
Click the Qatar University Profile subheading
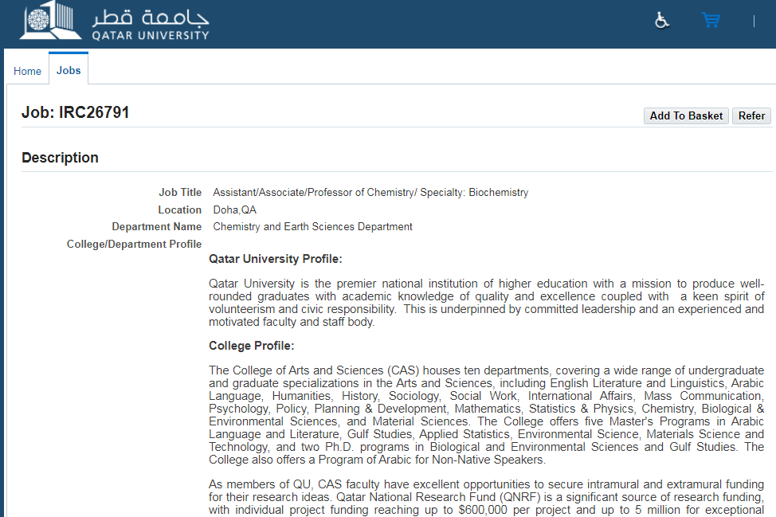tap(275, 259)
